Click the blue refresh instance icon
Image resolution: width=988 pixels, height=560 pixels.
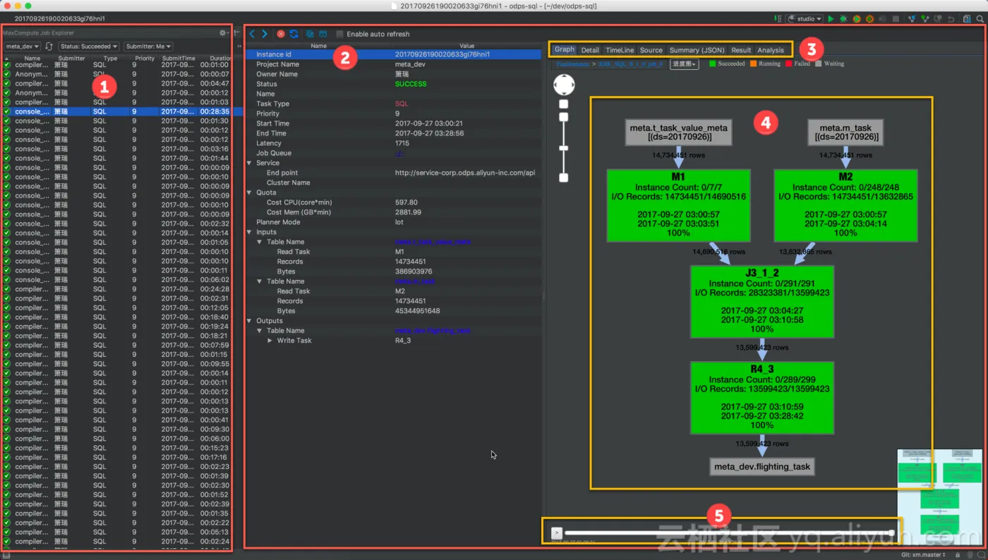tap(294, 34)
